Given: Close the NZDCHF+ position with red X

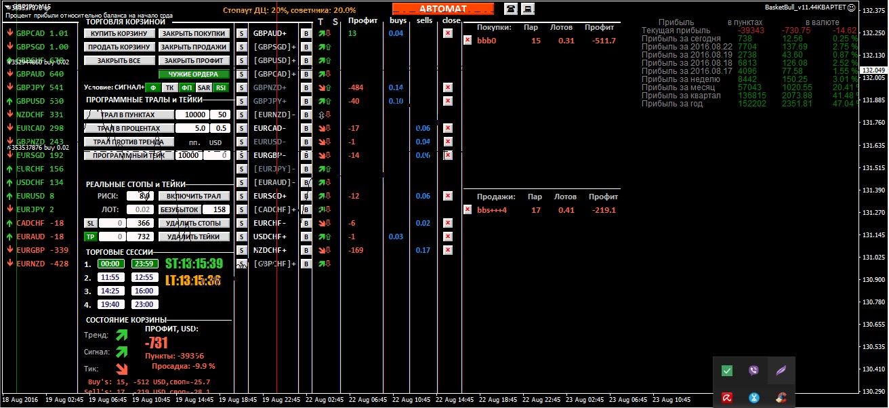Looking at the screenshot, I should 447,250.
